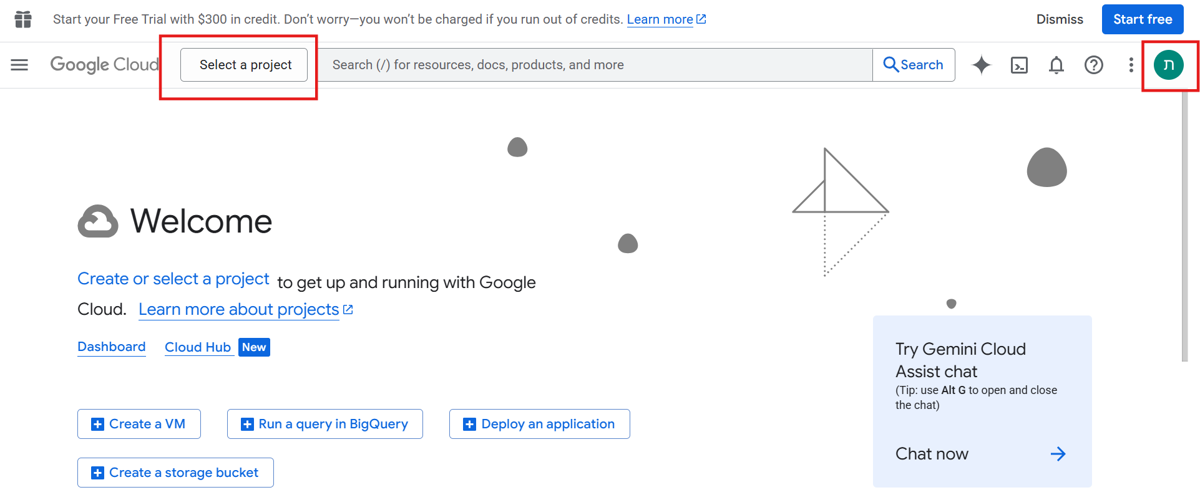
Task: Click the Search button
Action: coord(914,65)
